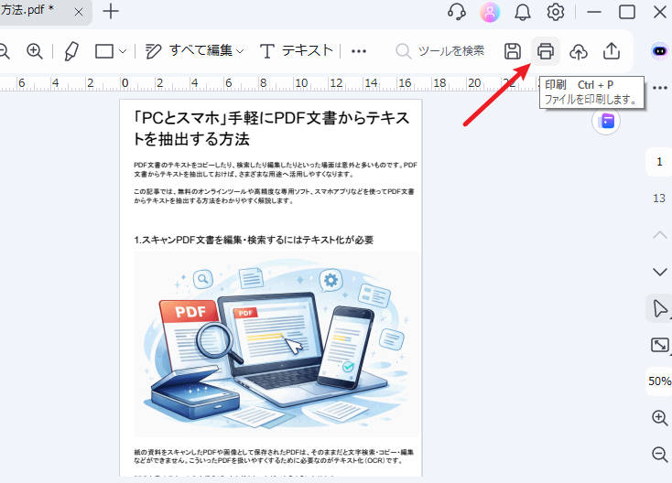Image resolution: width=672 pixels, height=483 pixels.
Task: Click the 50% zoom level box
Action: pyautogui.click(x=659, y=381)
